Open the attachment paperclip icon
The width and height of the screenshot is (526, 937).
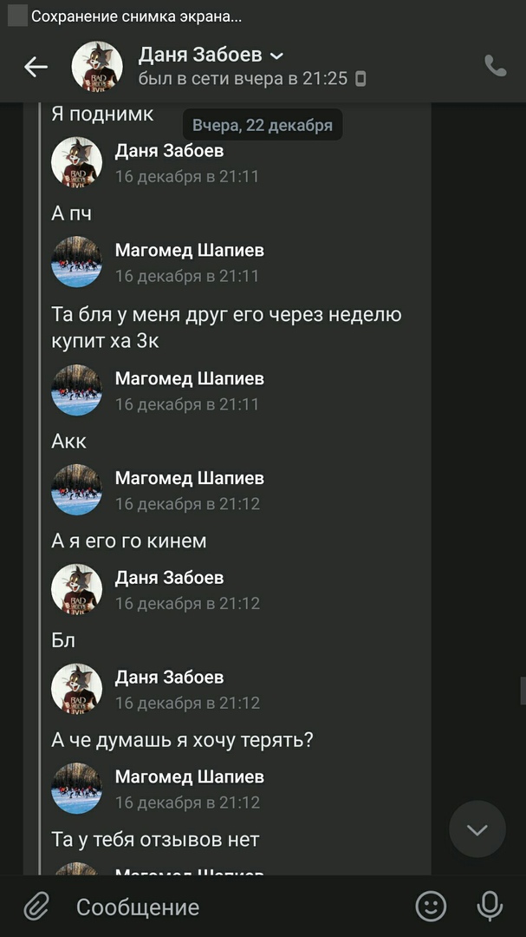[36, 908]
